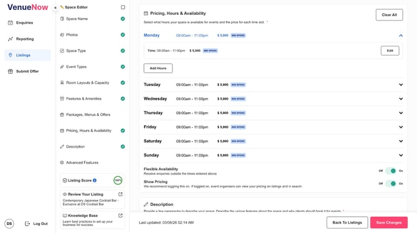Click the Space Editor pencil icon
The height and width of the screenshot is (233, 417).
point(62,7)
